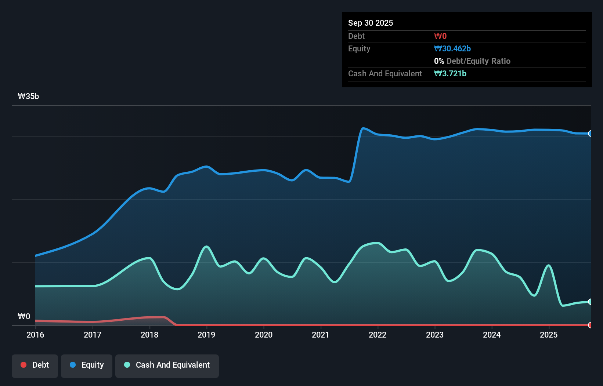Viewport: 603px width, 386px height.
Task: Select the teal Cash endpoint marker on chart
Action: pyautogui.click(x=590, y=302)
